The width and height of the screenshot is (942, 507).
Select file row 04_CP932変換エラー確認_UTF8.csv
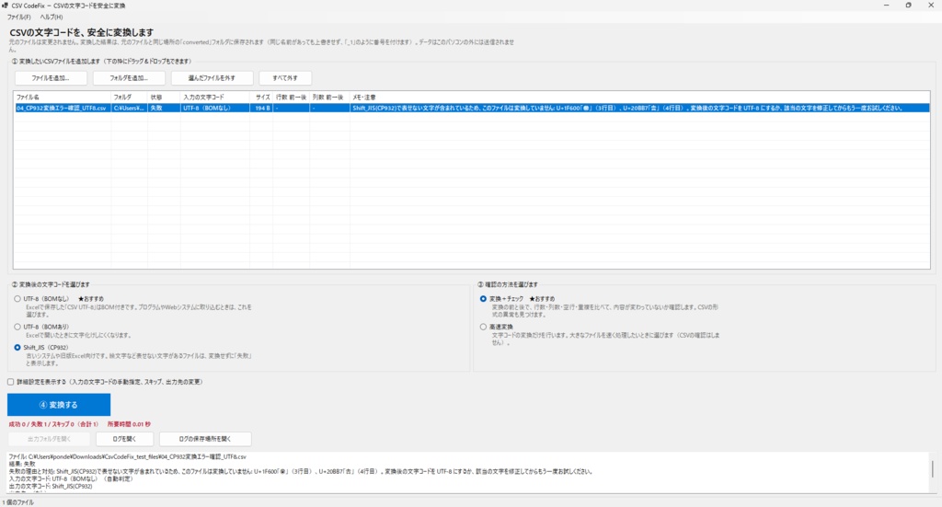point(472,109)
